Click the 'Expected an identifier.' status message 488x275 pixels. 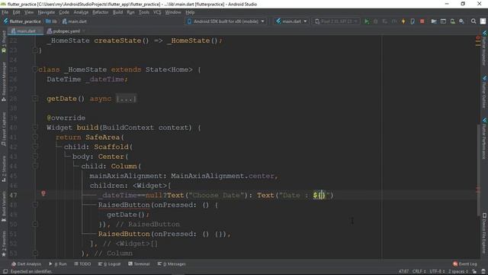31,271
